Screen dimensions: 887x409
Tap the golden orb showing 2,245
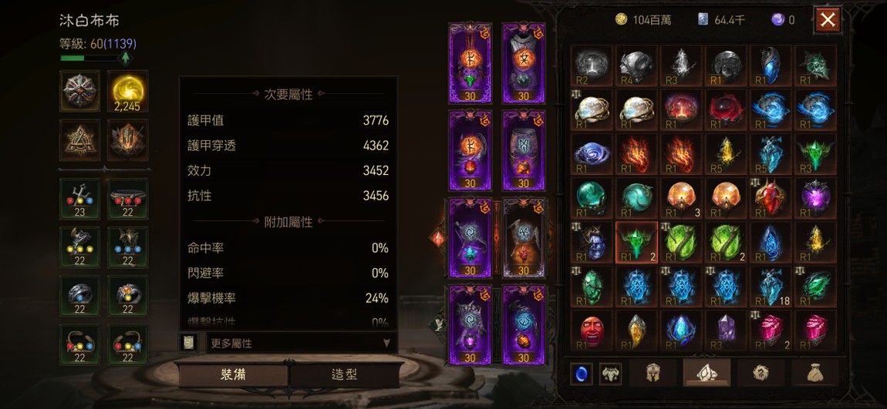[x=128, y=91]
